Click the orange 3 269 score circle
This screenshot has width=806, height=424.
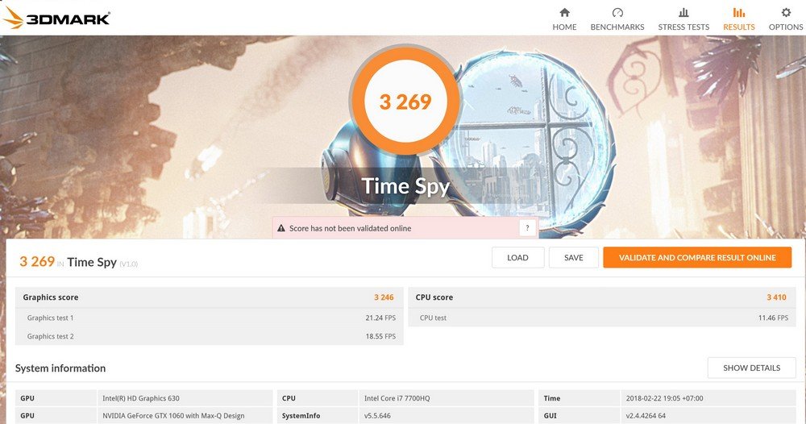(x=405, y=102)
